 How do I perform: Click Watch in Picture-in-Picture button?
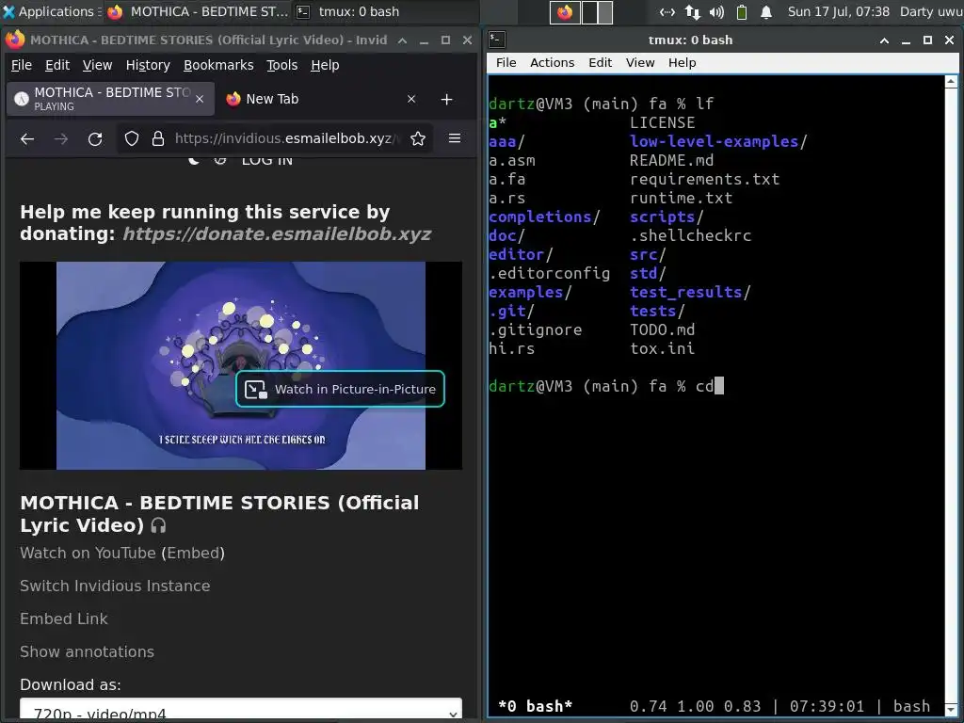pos(340,389)
